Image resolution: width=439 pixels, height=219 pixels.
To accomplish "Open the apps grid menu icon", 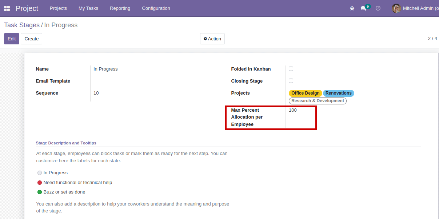I will tap(7, 8).
